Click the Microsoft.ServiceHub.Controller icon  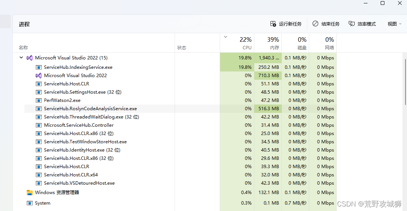coord(39,125)
